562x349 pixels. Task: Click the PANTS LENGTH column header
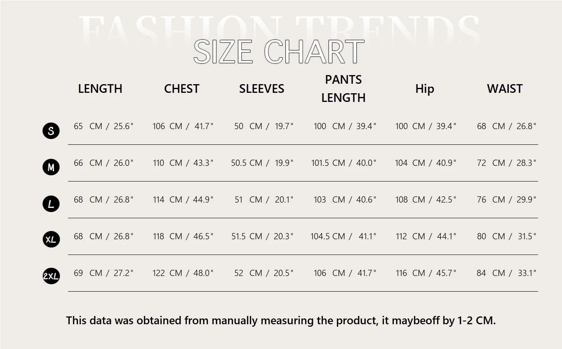coord(343,89)
